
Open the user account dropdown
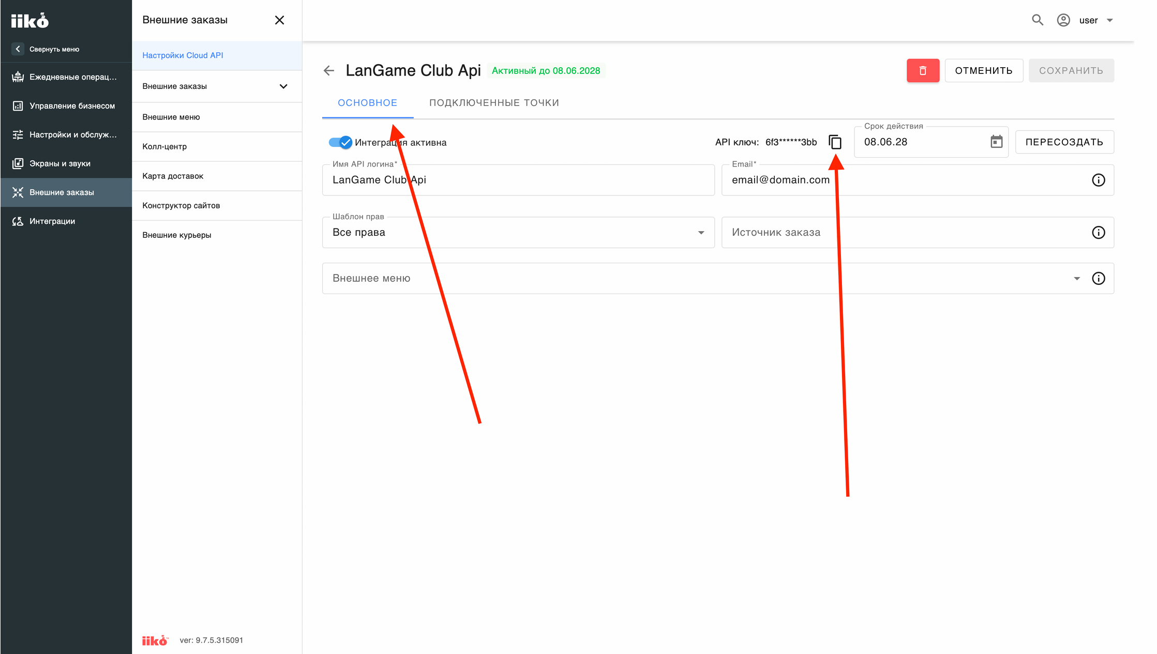(x=1085, y=20)
